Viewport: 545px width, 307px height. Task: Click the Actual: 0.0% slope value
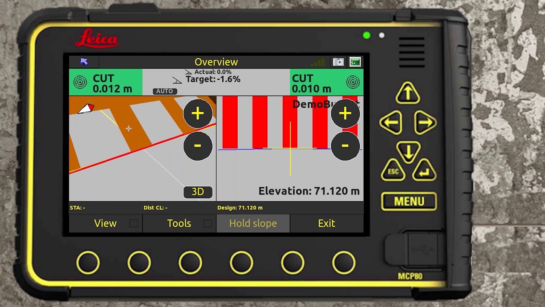pos(213,72)
